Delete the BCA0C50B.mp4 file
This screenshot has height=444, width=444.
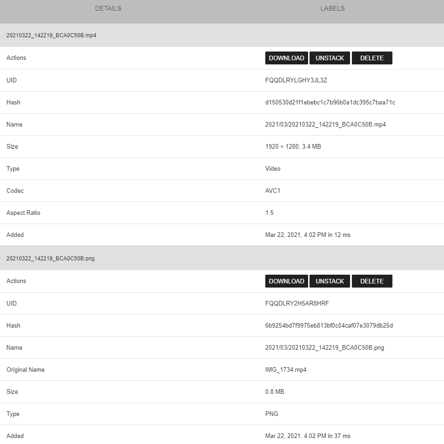[x=372, y=58]
